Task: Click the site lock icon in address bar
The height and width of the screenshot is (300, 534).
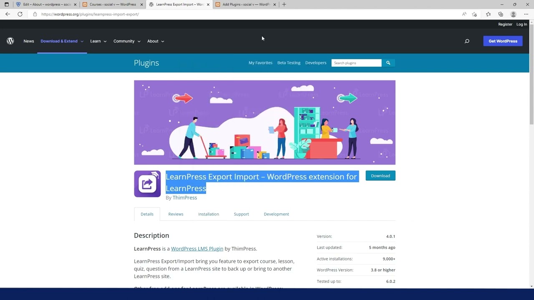Action: [35, 14]
